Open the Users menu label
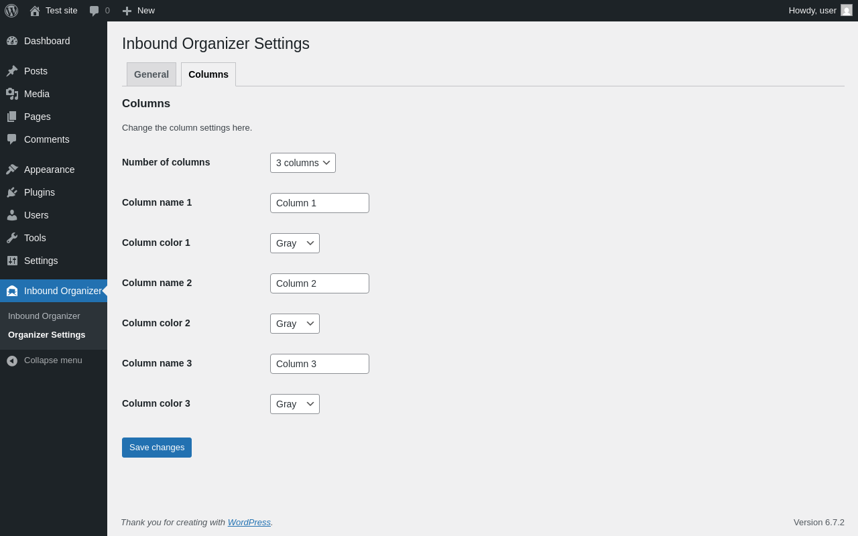This screenshot has height=536, width=858. click(36, 215)
